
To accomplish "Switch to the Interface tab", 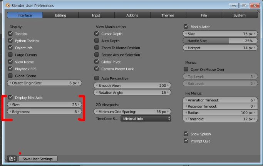I will 25,15.
